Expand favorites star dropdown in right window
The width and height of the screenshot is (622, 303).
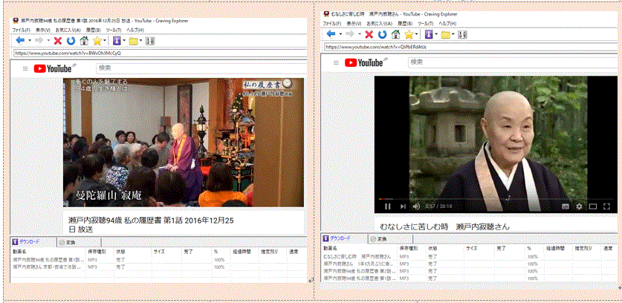point(416,34)
